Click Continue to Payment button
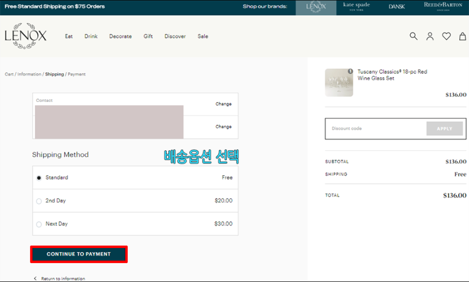This screenshot has height=282, width=469. tap(79, 254)
